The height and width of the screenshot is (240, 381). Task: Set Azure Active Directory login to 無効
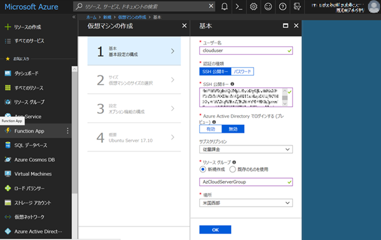(x=233, y=129)
